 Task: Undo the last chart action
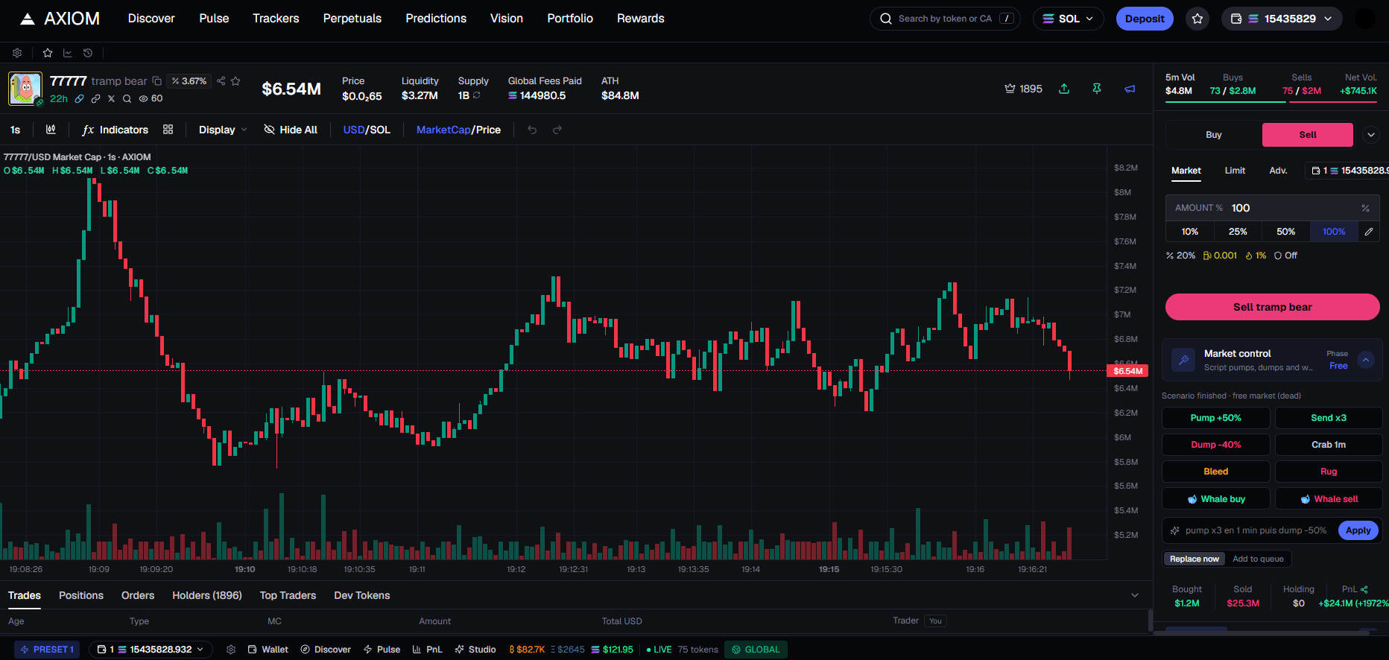(532, 130)
